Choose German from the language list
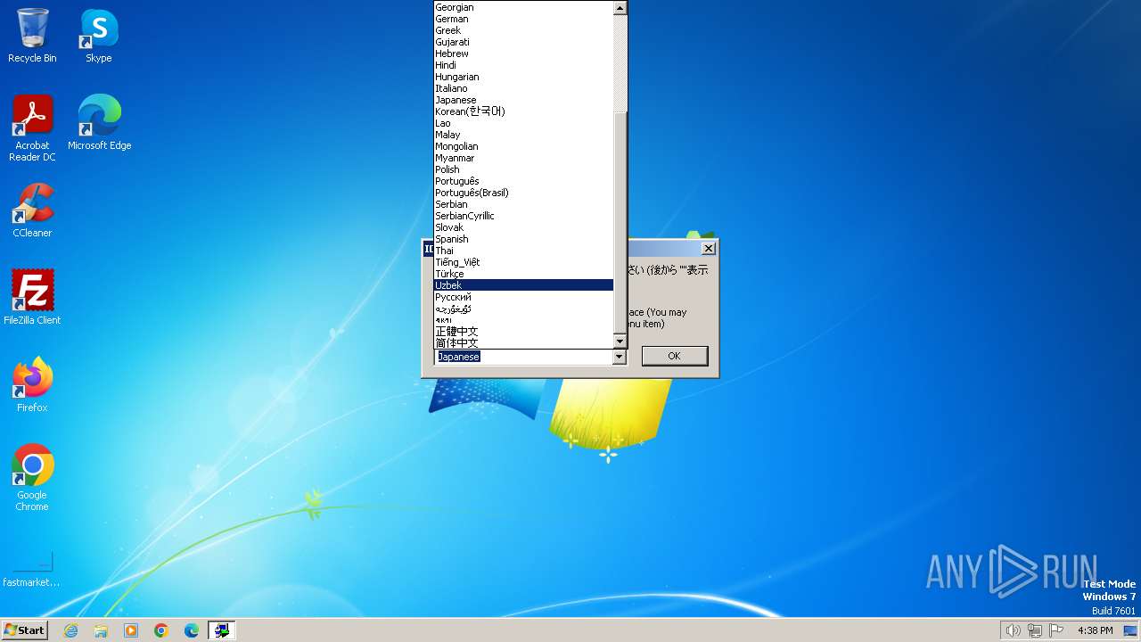The width and height of the screenshot is (1141, 642). [523, 19]
